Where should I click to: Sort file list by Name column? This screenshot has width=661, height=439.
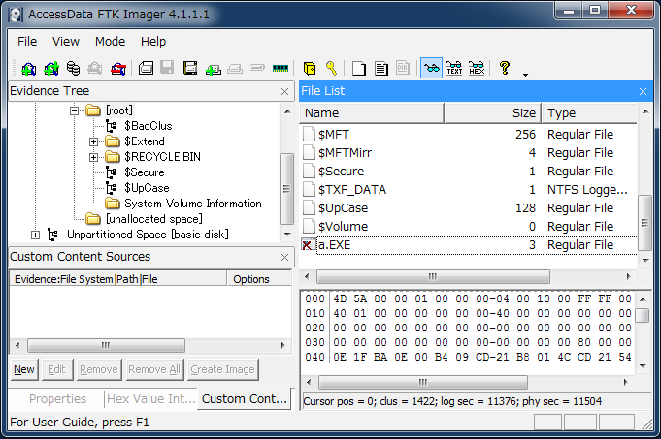point(372,113)
